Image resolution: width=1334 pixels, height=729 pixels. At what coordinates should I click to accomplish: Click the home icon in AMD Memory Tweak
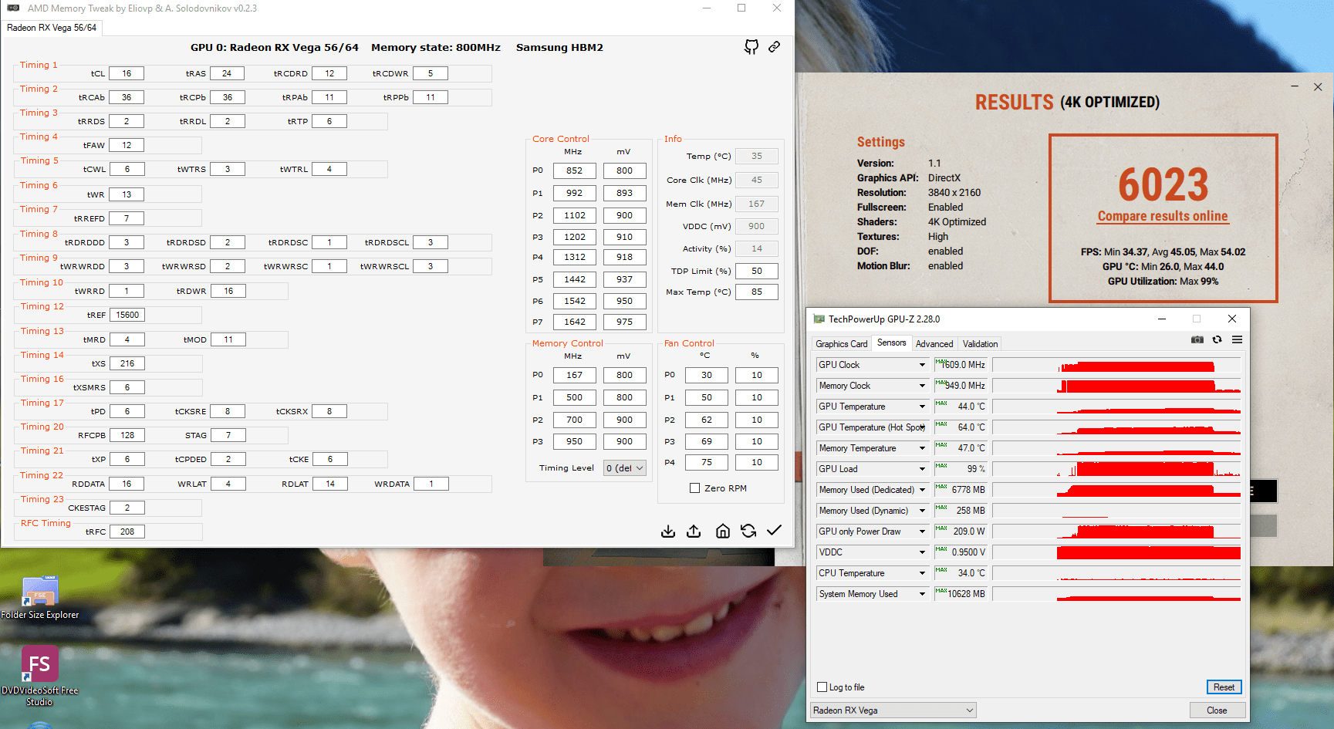(x=723, y=531)
